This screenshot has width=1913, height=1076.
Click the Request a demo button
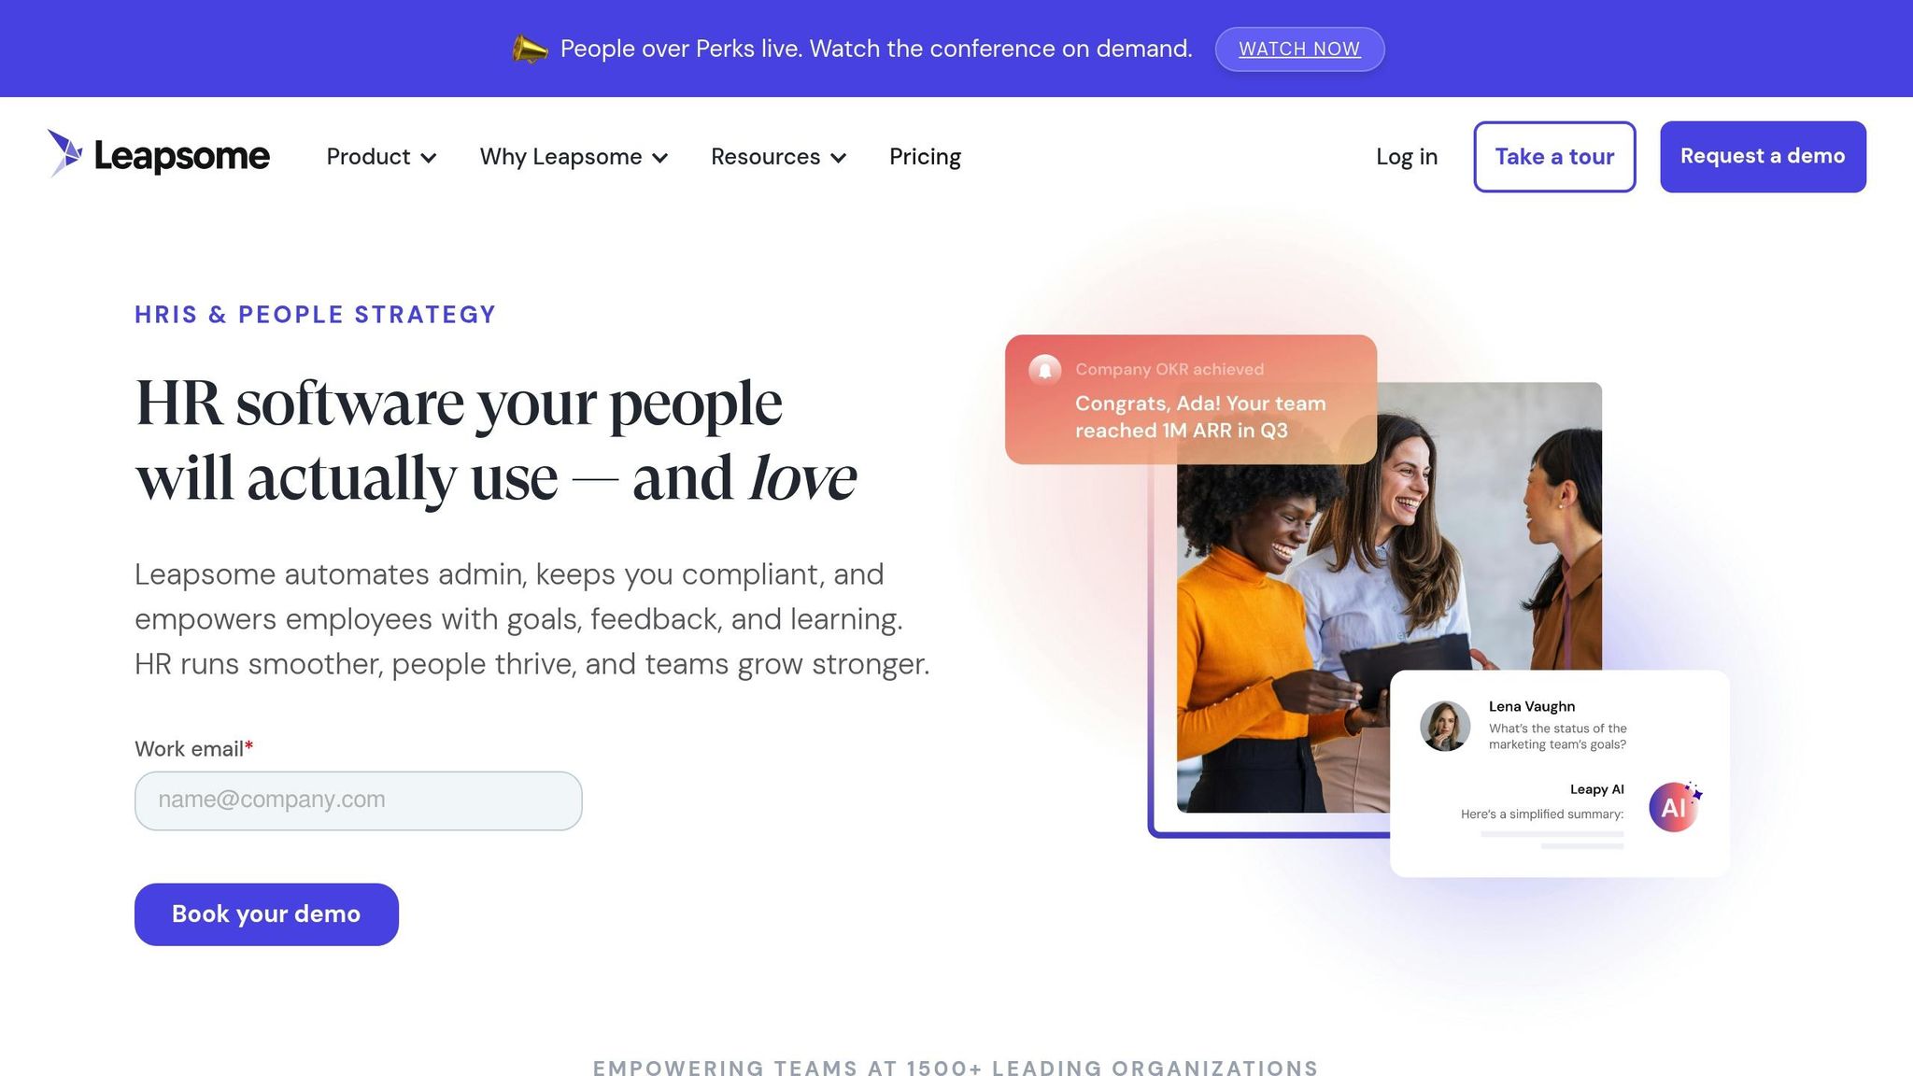coord(1763,157)
